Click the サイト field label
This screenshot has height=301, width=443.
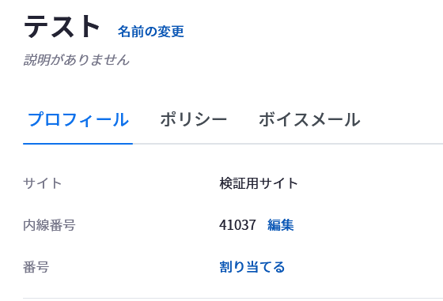tap(42, 183)
